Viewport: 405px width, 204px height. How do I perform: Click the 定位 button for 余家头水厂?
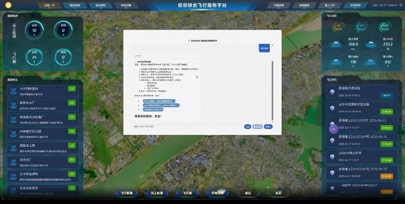pos(72,103)
